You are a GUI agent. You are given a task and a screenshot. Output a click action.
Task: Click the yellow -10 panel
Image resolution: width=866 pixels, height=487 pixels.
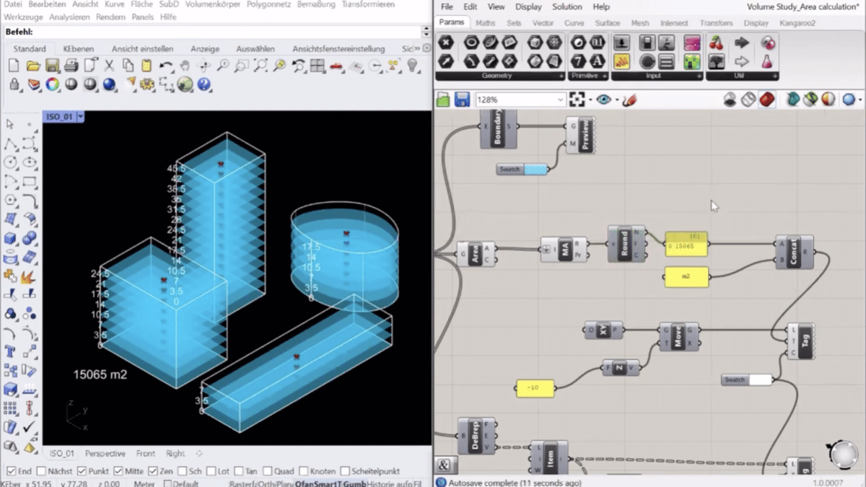point(535,388)
